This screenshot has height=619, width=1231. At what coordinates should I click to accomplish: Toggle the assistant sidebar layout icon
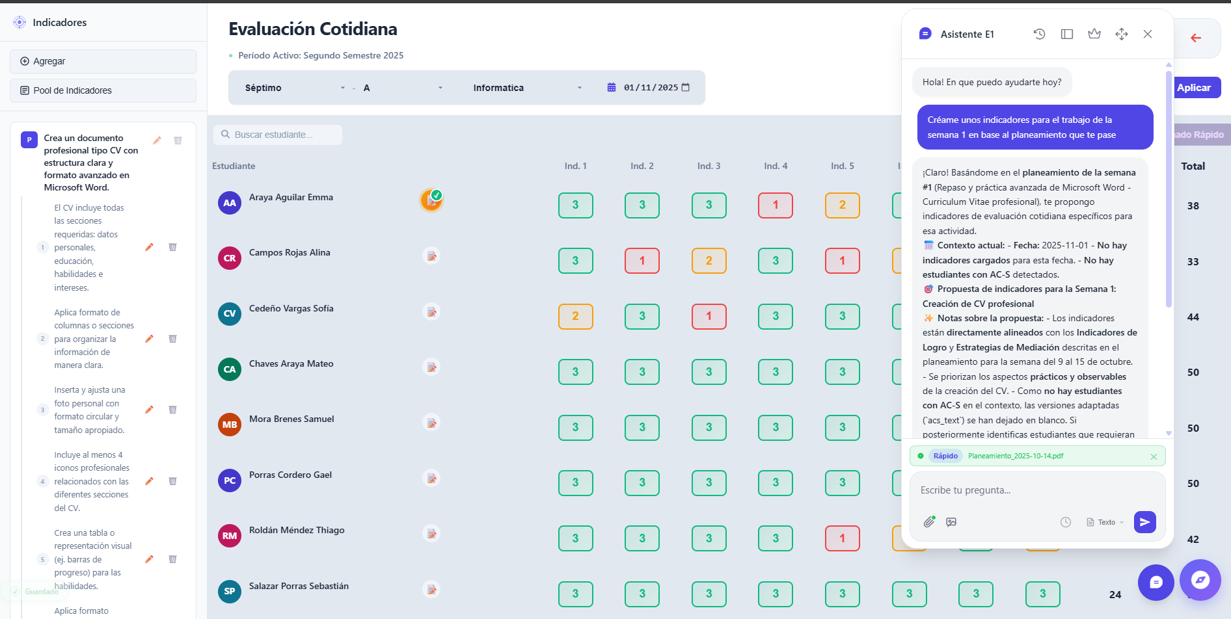(1067, 34)
